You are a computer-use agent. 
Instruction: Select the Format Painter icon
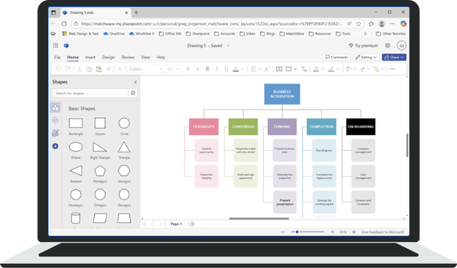click(108, 69)
